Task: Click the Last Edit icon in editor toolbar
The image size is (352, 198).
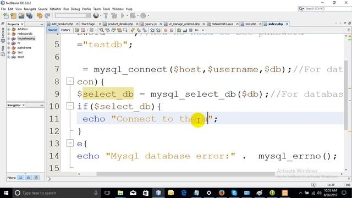Action: (x=77, y=30)
